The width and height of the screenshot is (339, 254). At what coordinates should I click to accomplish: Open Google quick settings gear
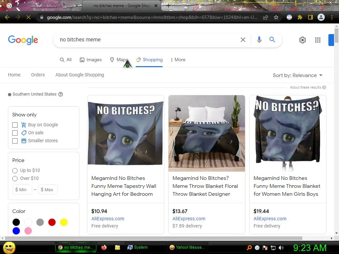(x=303, y=40)
